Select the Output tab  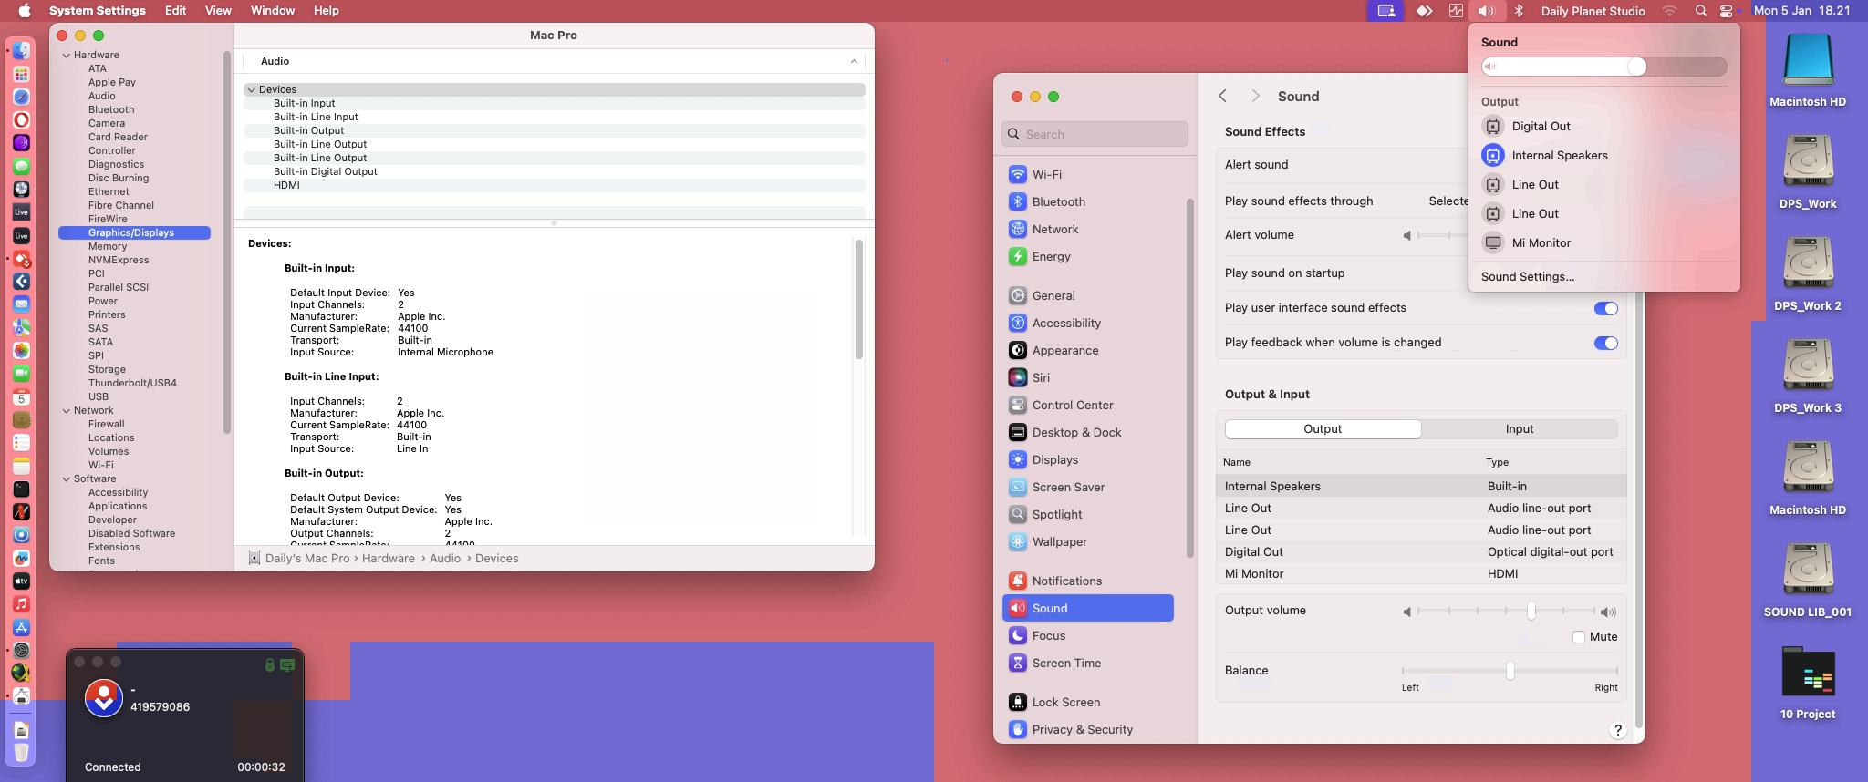click(x=1323, y=428)
